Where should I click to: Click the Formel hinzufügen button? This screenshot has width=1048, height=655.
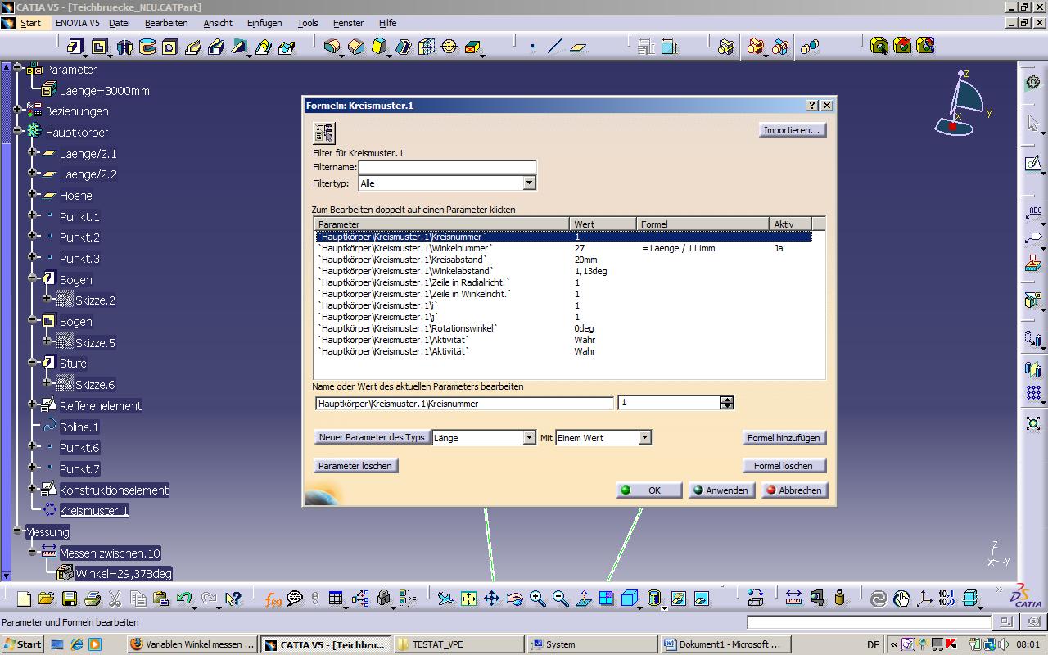pyautogui.click(x=784, y=438)
